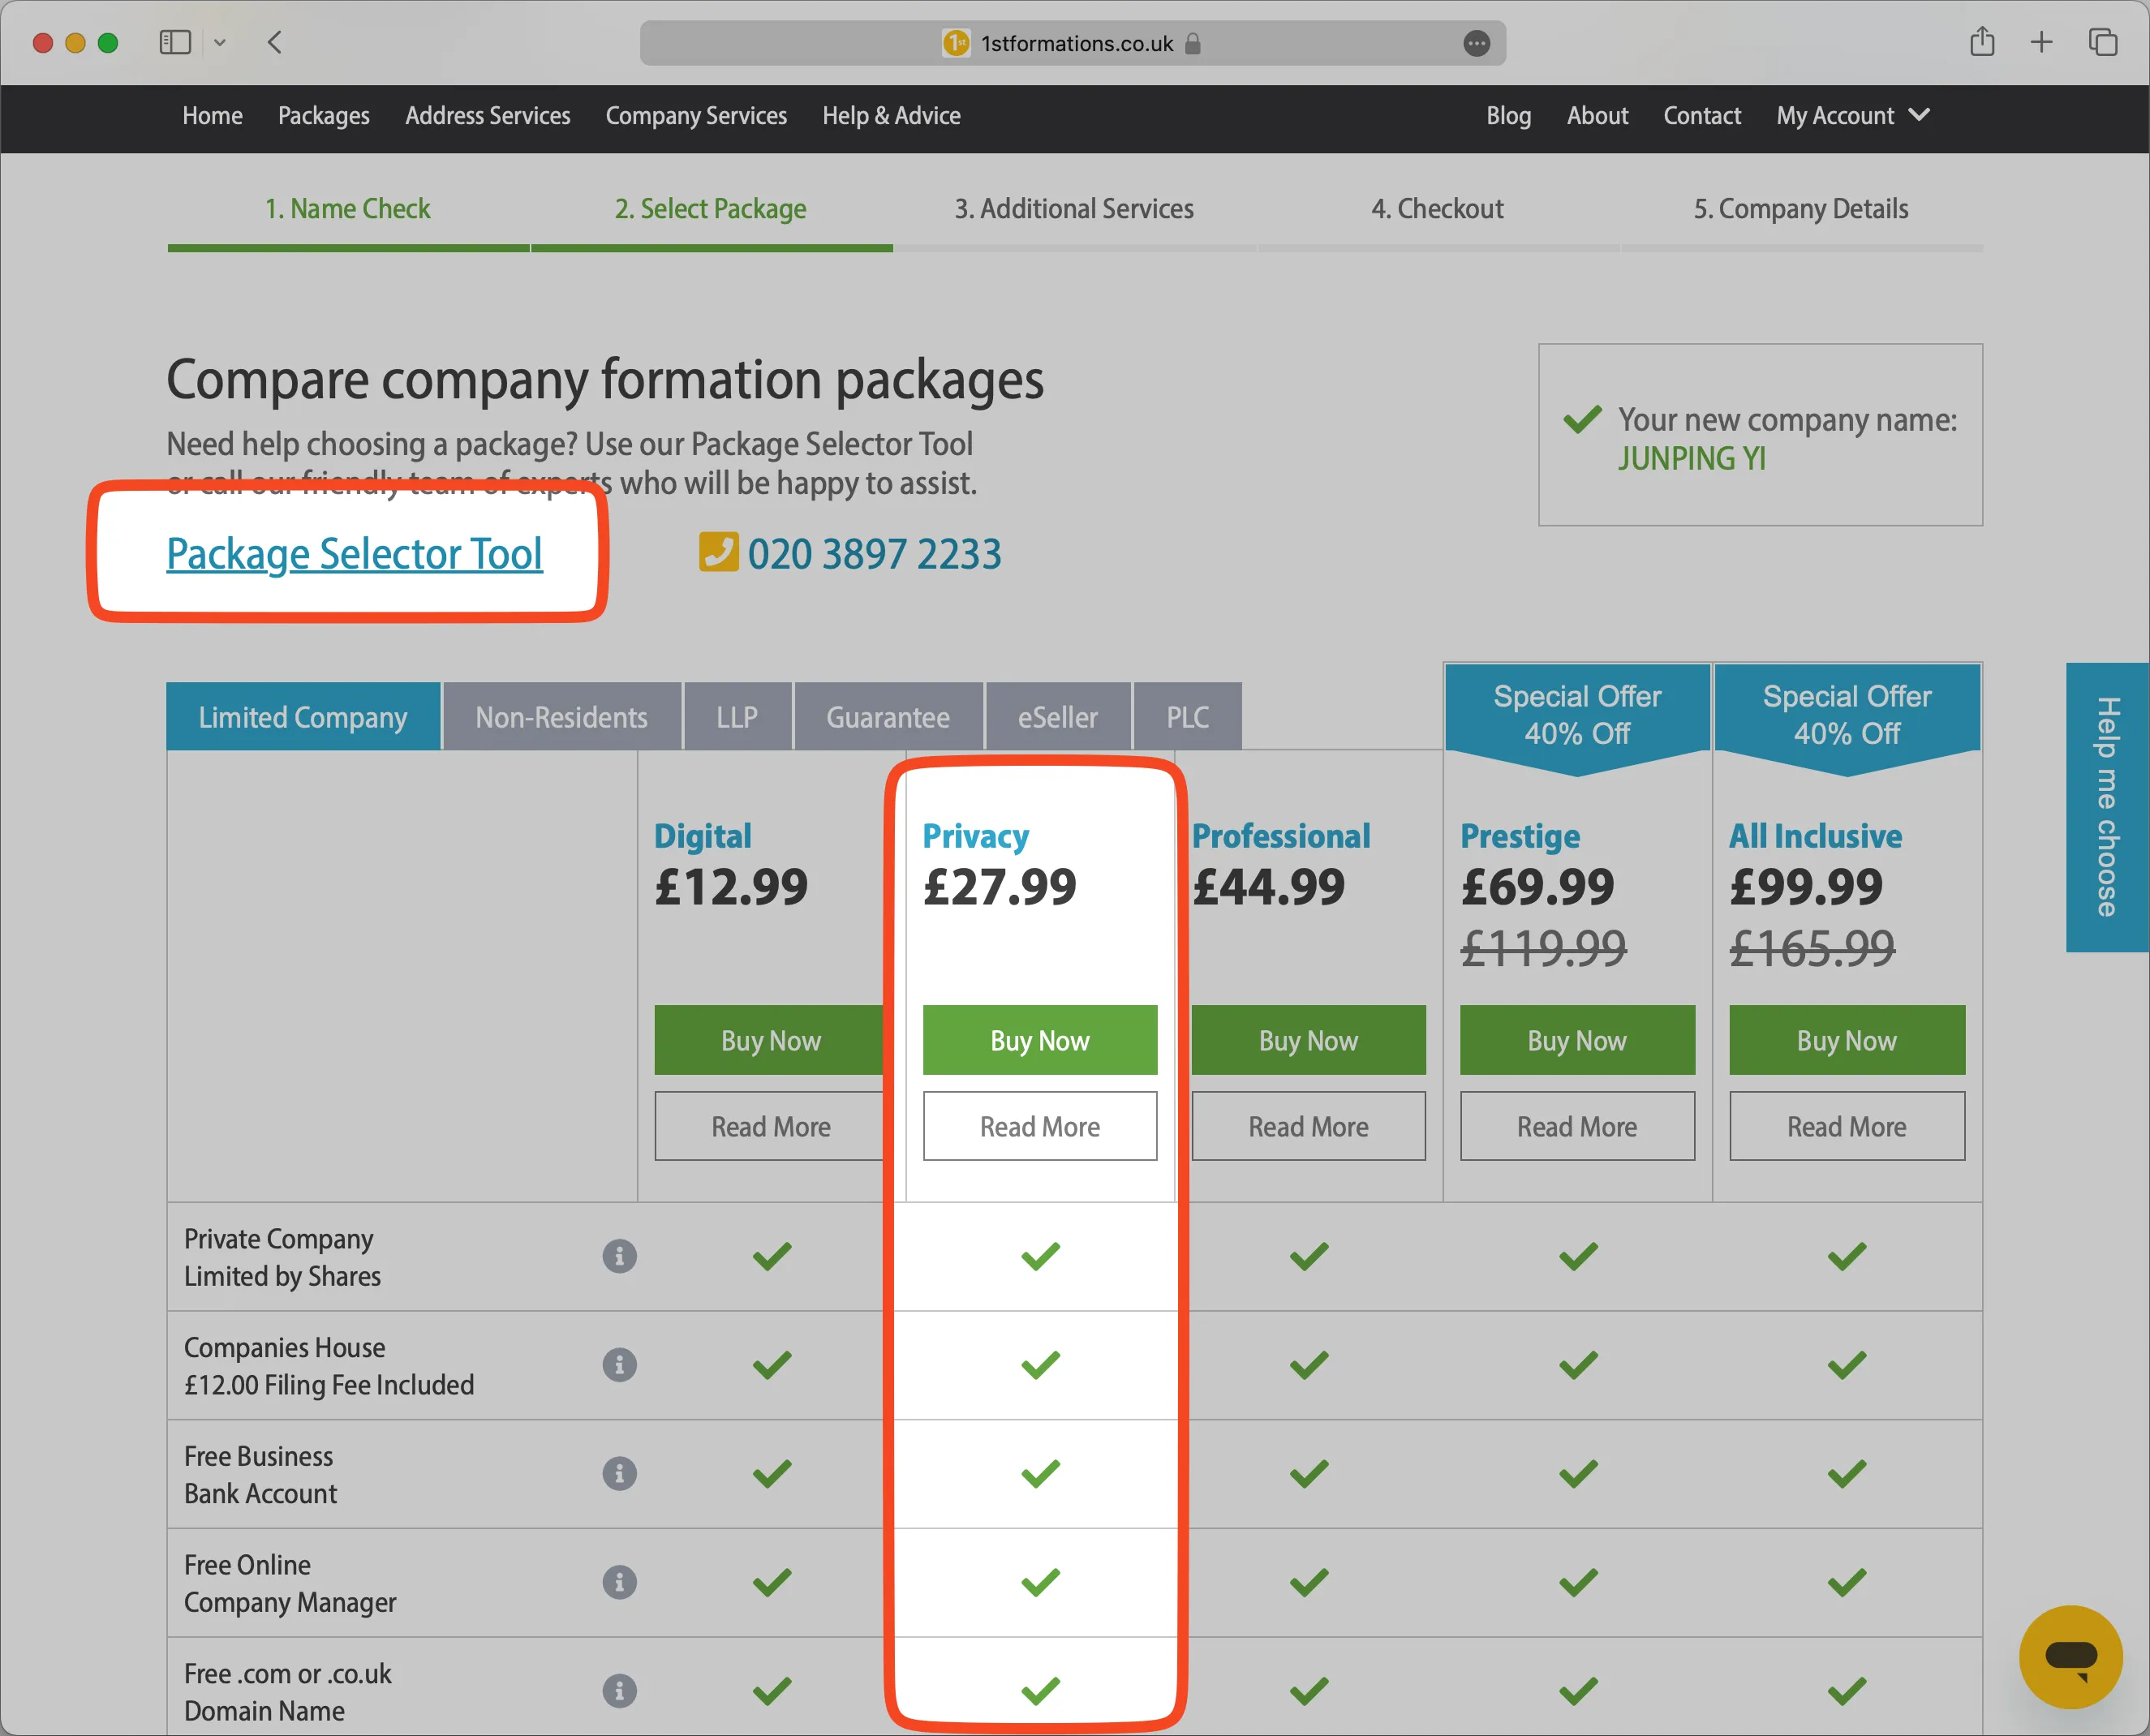Click info icon for Private Company Limited by Shares
This screenshot has height=1736, width=2150.
(619, 1256)
